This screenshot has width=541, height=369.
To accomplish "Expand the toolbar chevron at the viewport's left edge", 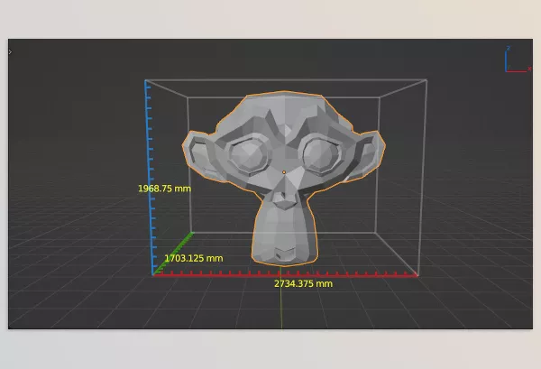I will pyautogui.click(x=10, y=51).
